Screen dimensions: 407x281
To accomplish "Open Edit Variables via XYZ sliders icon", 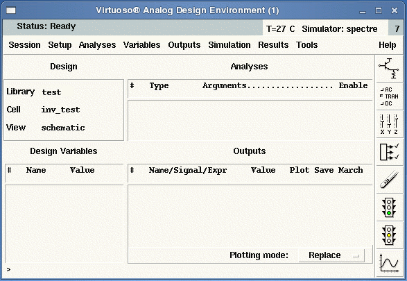I will click(389, 124).
